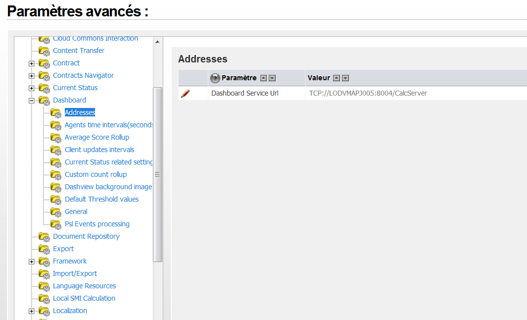
Task: Click the tree scrollbar up arrow
Action: pos(158,42)
